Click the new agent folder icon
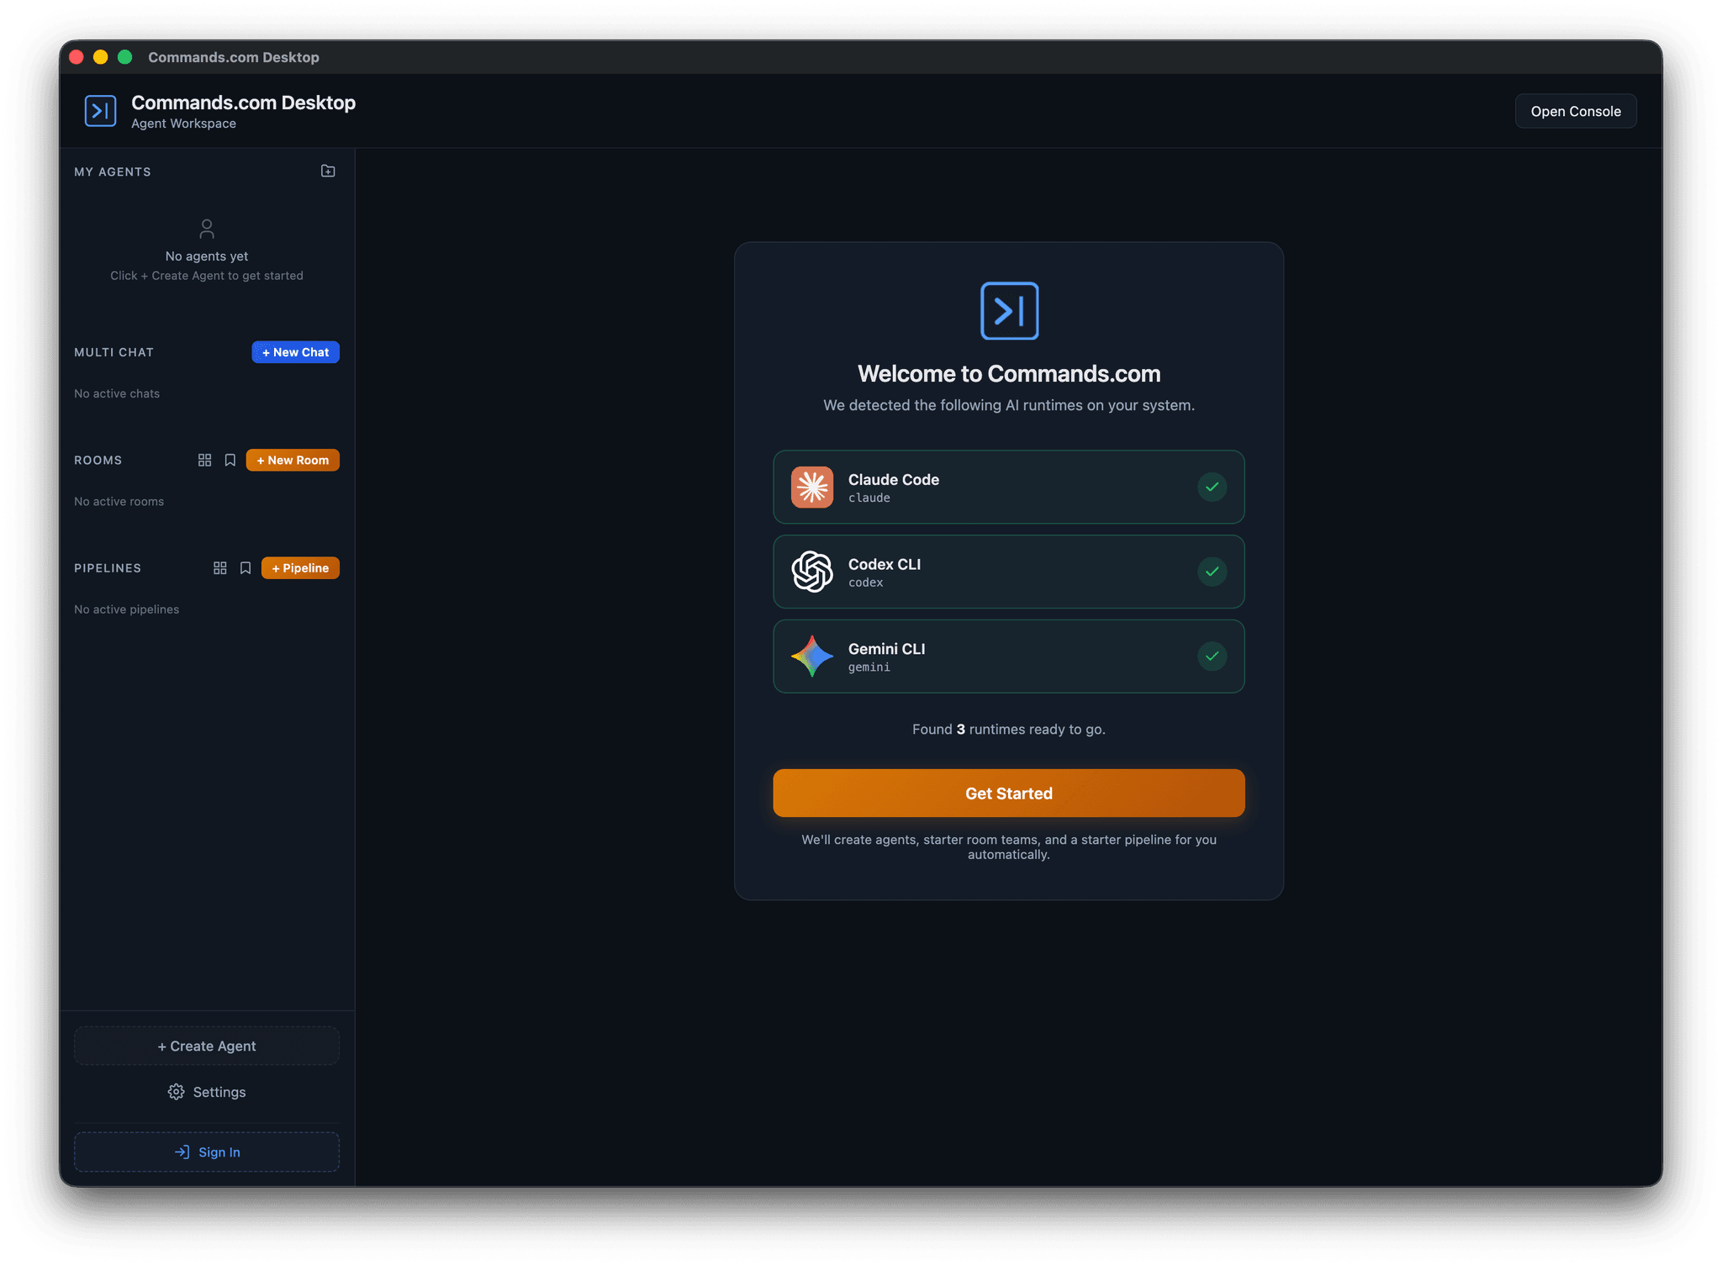The height and width of the screenshot is (1265, 1722). pos(328,171)
